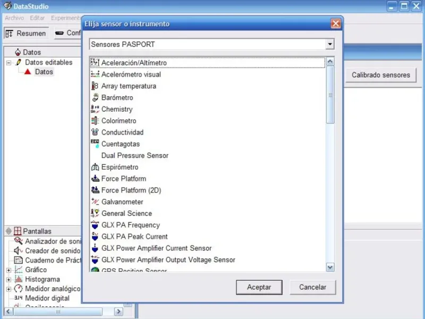Click the Datos header in data panel
The width and height of the screenshot is (425, 319).
[32, 52]
